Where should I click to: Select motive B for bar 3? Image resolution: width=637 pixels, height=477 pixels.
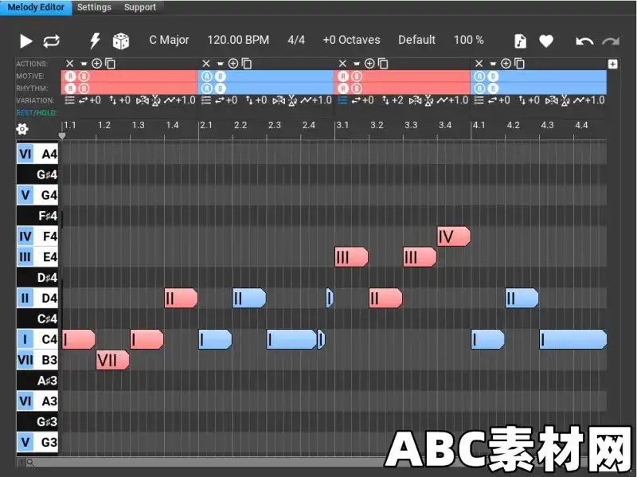[x=357, y=76]
